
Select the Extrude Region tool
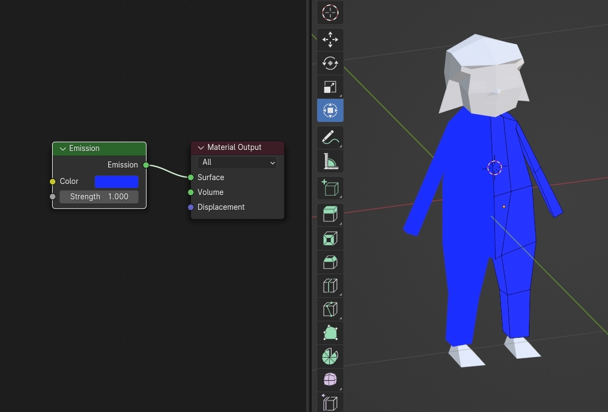click(330, 214)
